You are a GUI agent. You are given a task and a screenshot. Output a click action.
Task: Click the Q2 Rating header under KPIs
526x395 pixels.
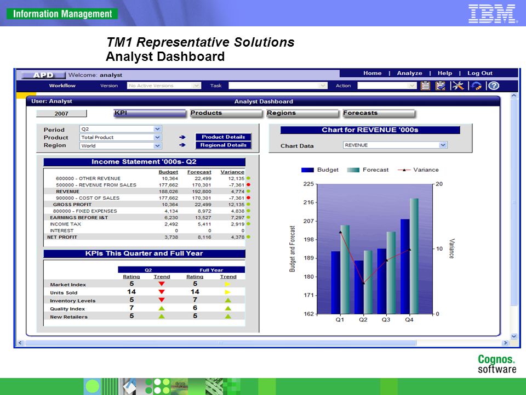[x=131, y=276]
